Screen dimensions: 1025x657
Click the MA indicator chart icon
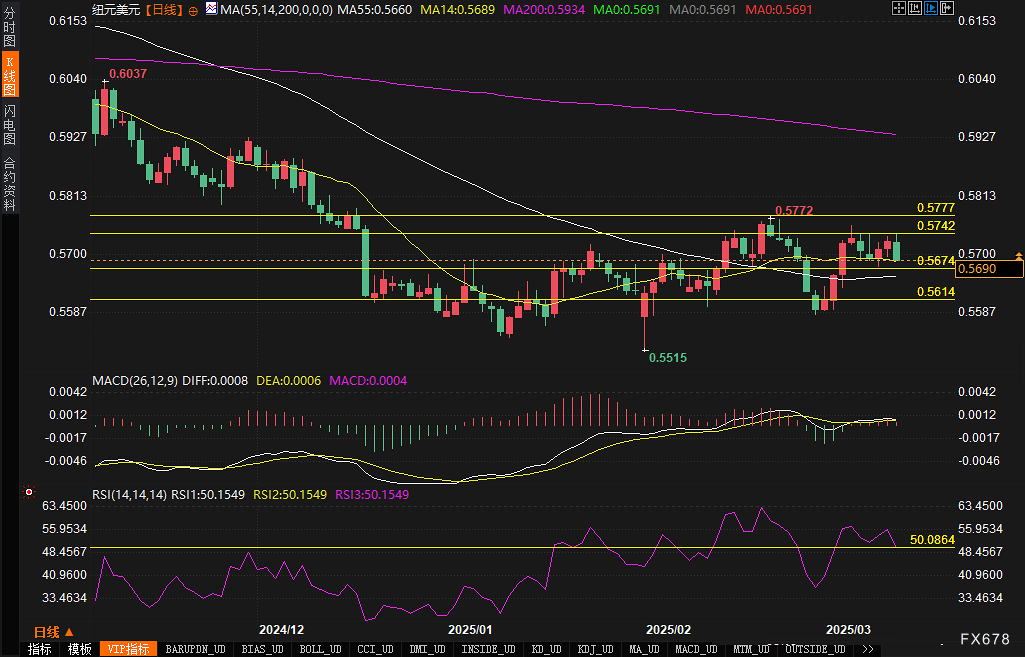tap(211, 8)
